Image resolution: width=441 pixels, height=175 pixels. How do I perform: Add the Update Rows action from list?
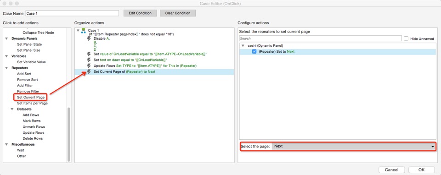(x=34, y=133)
